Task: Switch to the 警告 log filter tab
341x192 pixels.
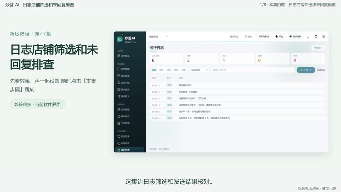Action: pyautogui.click(x=176, y=70)
